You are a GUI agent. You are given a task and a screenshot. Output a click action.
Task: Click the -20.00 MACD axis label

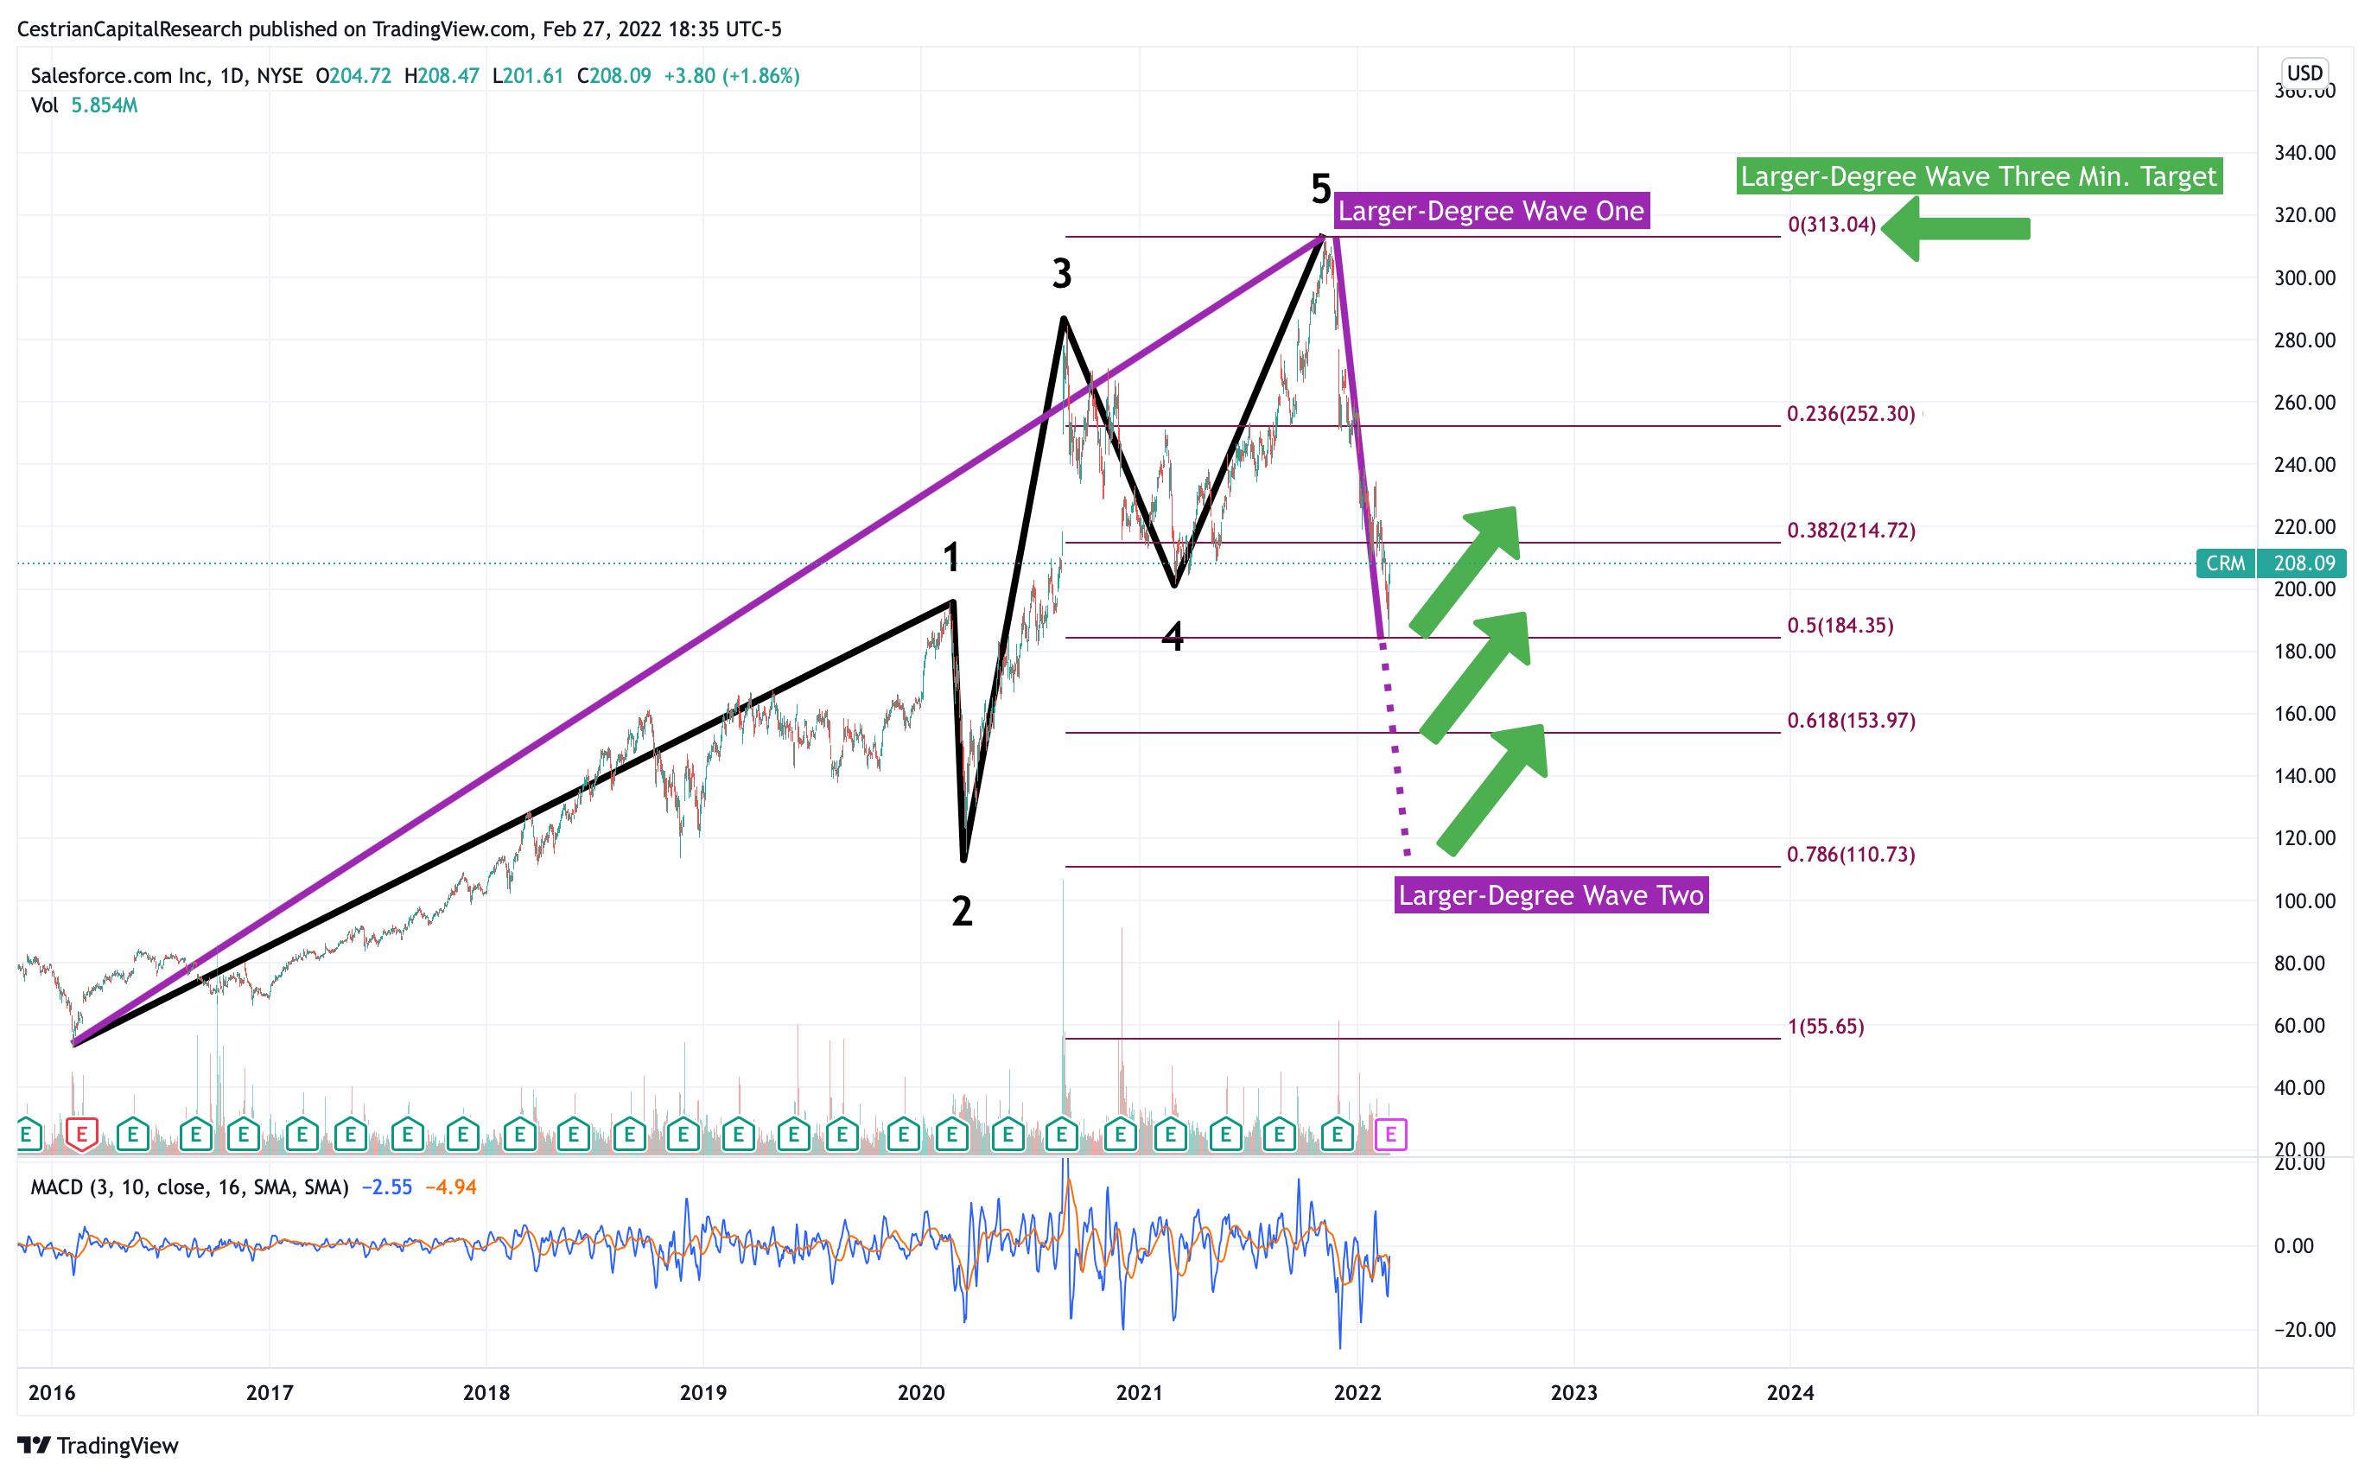click(x=2304, y=1330)
